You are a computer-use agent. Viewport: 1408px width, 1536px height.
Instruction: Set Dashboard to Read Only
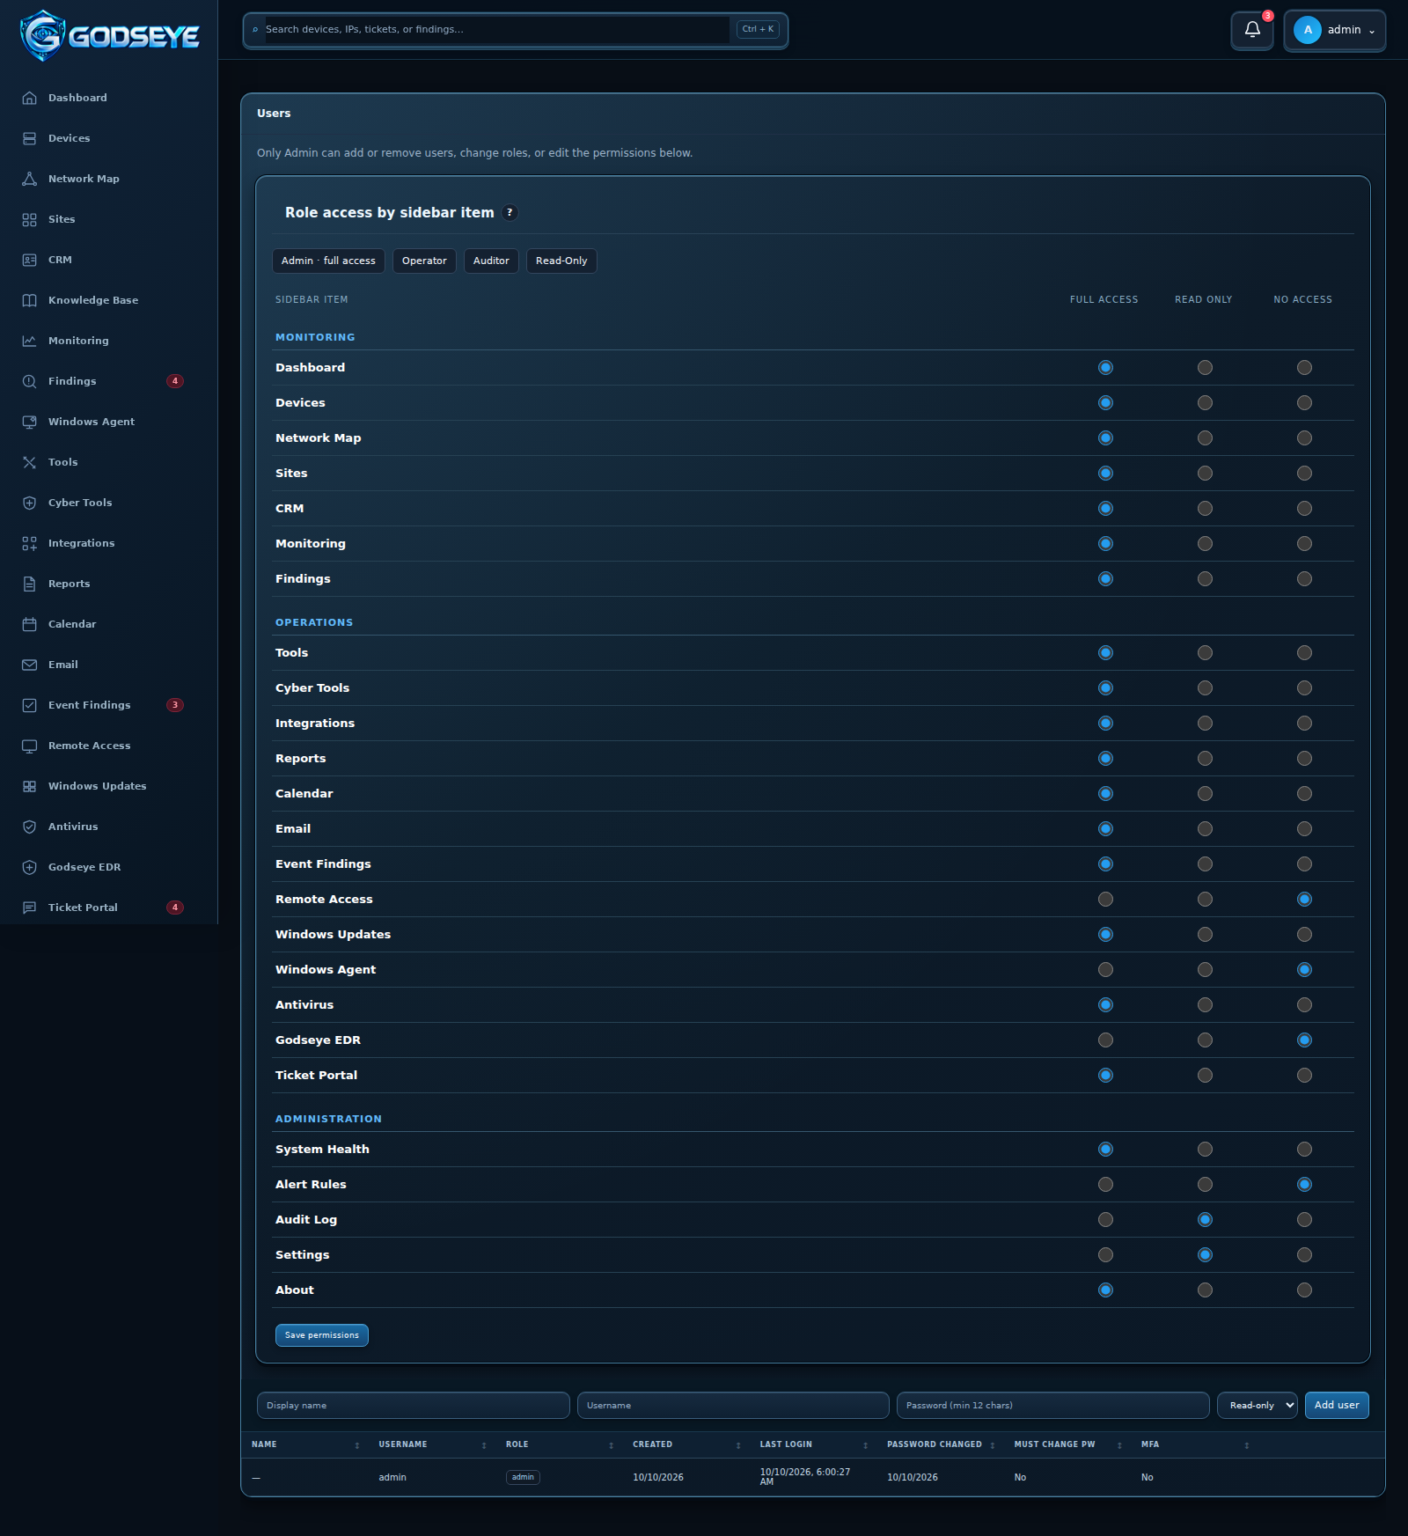click(x=1205, y=367)
